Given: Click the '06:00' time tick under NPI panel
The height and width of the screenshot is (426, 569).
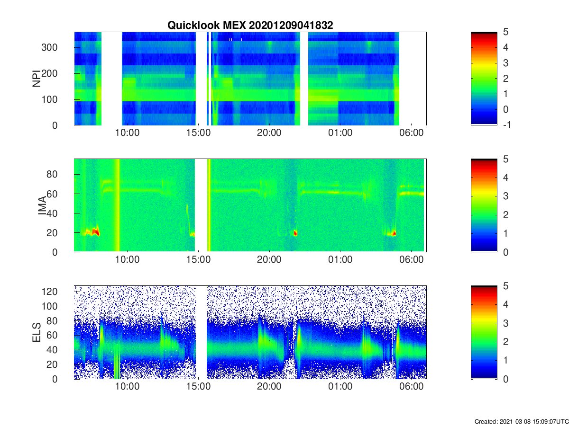Looking at the screenshot, I should tap(411, 133).
